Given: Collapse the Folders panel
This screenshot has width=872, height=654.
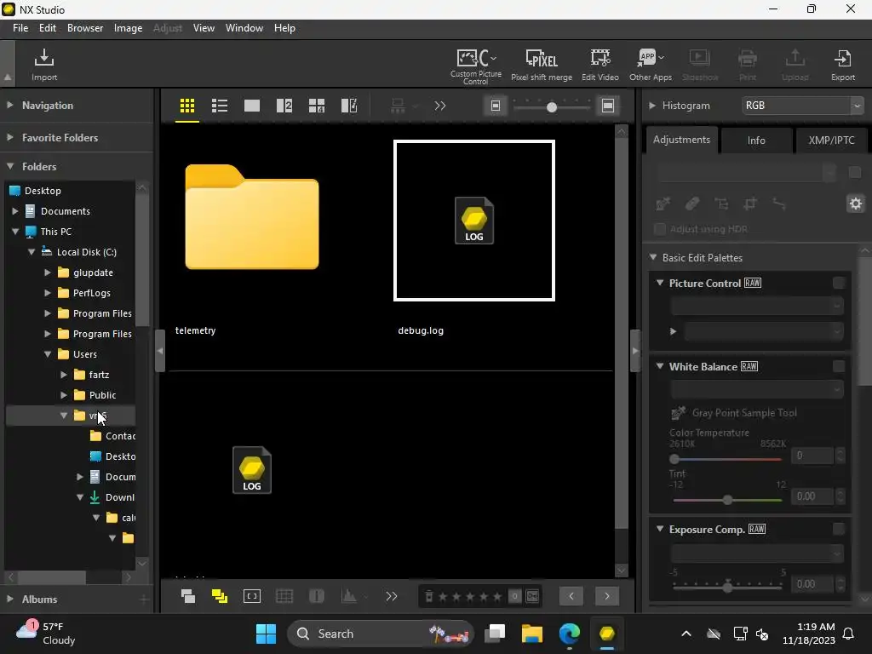Looking at the screenshot, I should pos(10,166).
